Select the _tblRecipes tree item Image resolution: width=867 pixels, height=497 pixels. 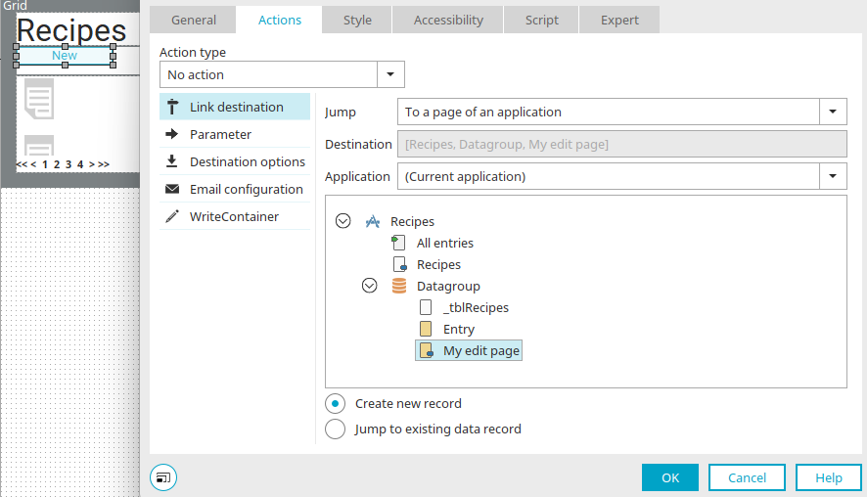click(476, 307)
